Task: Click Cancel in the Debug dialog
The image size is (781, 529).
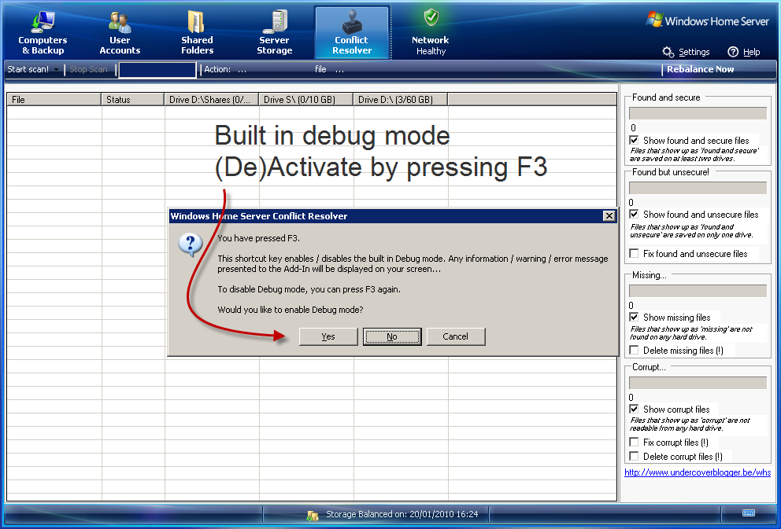Action: point(456,336)
